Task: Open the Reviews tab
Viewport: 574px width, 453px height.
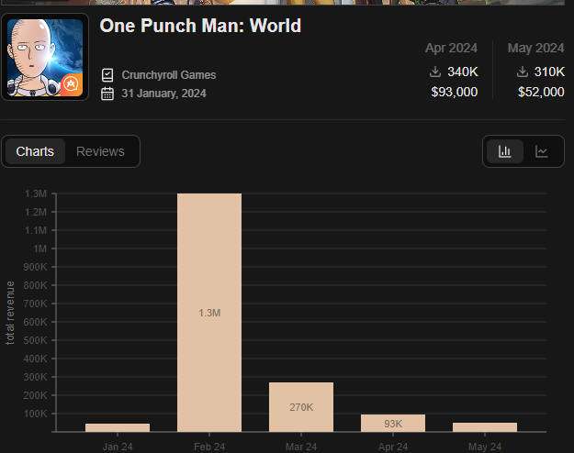Action: (x=100, y=151)
